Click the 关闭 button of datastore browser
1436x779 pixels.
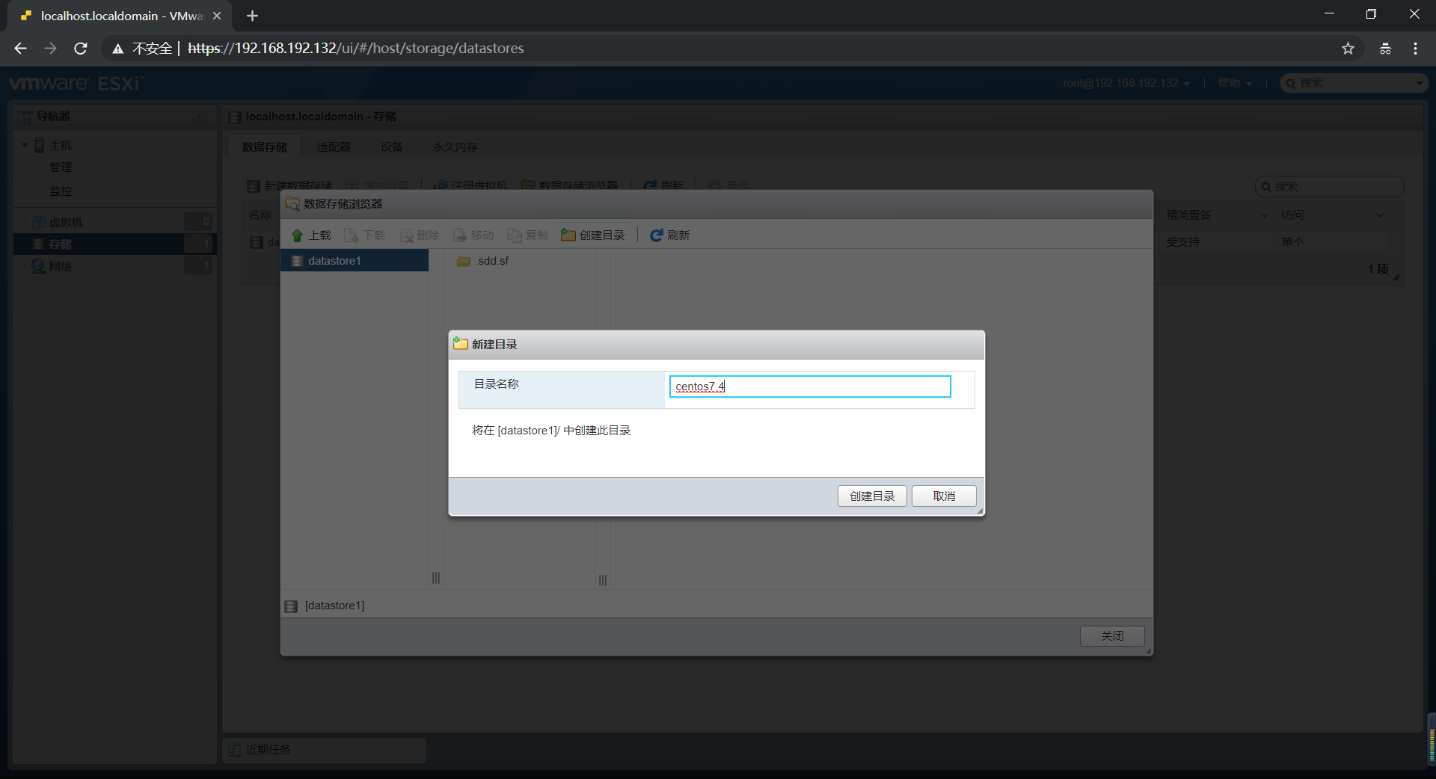[x=1112, y=636]
